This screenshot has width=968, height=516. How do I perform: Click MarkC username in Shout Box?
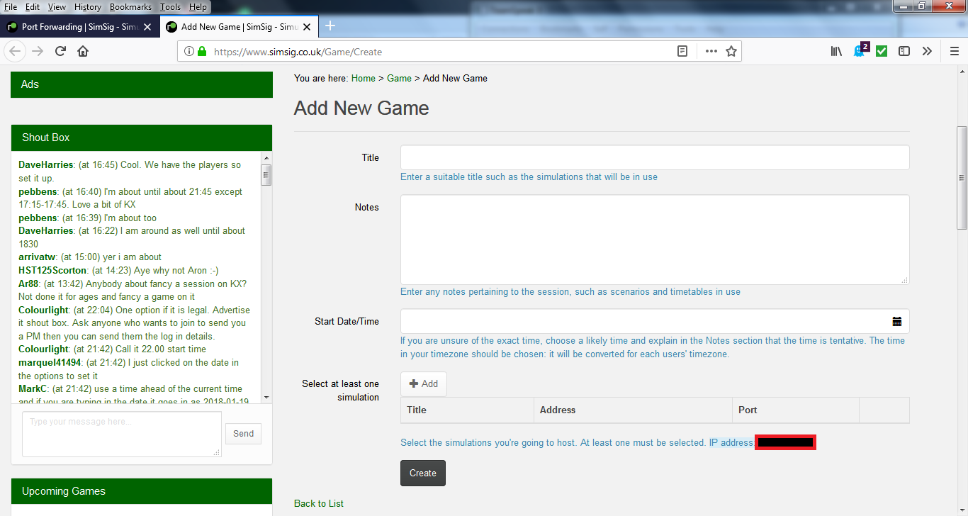(33, 389)
